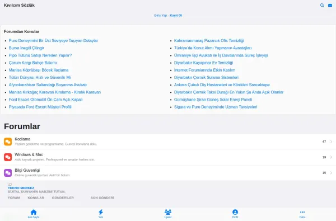Screen dimensions: 336x221
Task: Open the search icon in header
Action: (322, 6)
